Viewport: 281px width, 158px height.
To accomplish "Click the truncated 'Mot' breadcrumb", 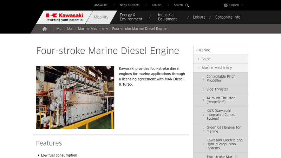I will [59, 29].
